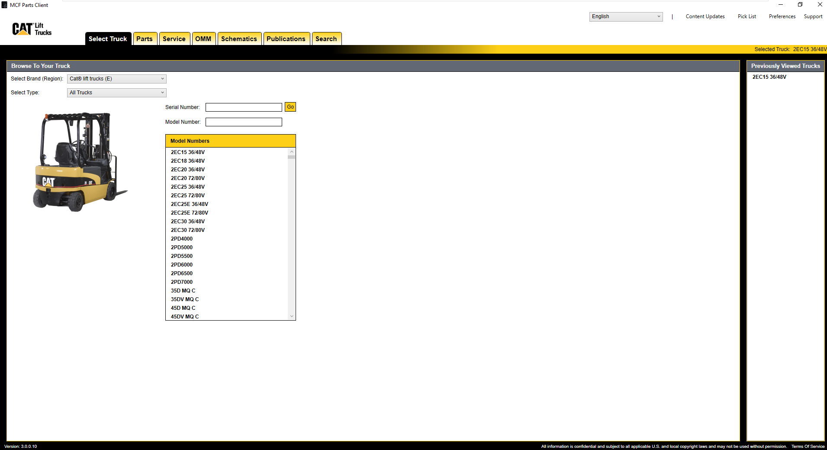Image resolution: width=827 pixels, height=450 pixels.
Task: Select model 2EC25 72/80V
Action: (x=188, y=196)
